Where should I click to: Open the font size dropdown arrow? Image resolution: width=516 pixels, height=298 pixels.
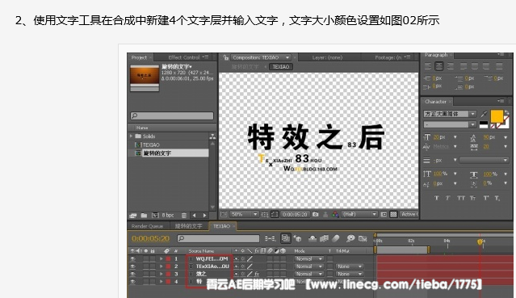(455, 137)
